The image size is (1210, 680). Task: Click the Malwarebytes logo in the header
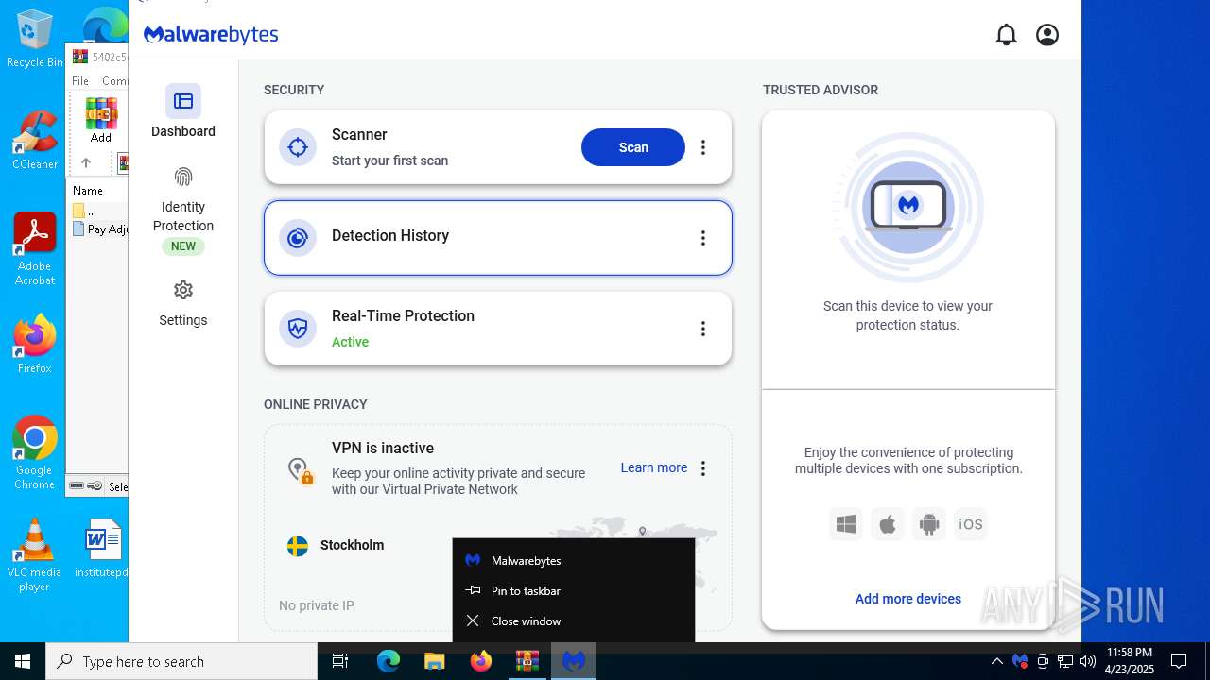(211, 35)
